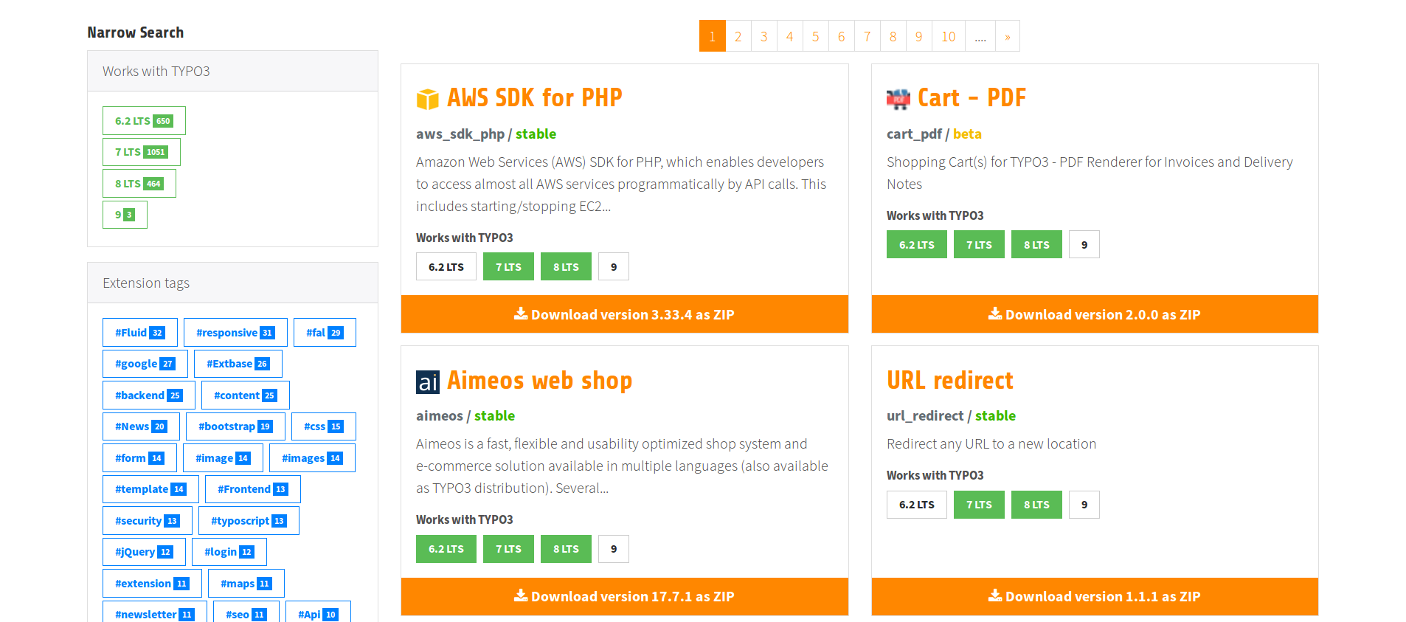The width and height of the screenshot is (1406, 622).
Task: Go to pagination page 7
Action: [x=867, y=36]
